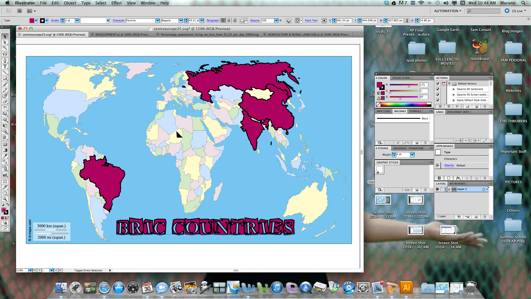531x299 pixels.
Task: Select the Type tool
Action: pos(5,66)
